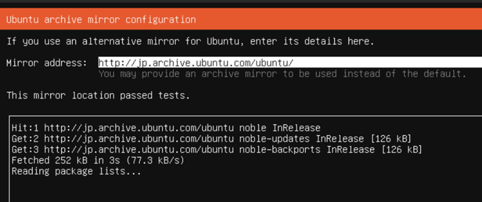Select the 'Mirror address:' label

tap(47, 63)
